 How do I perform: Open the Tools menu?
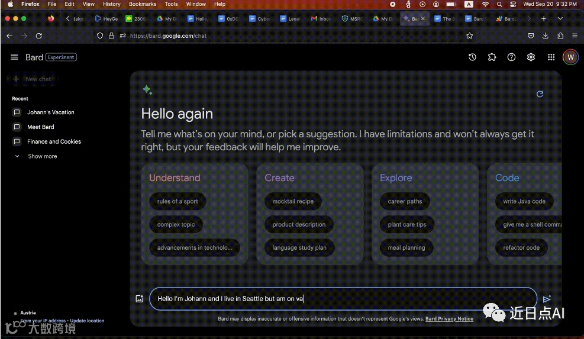pyautogui.click(x=171, y=4)
